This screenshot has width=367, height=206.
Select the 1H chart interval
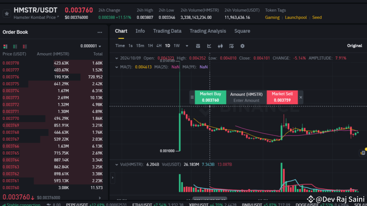[150, 46]
